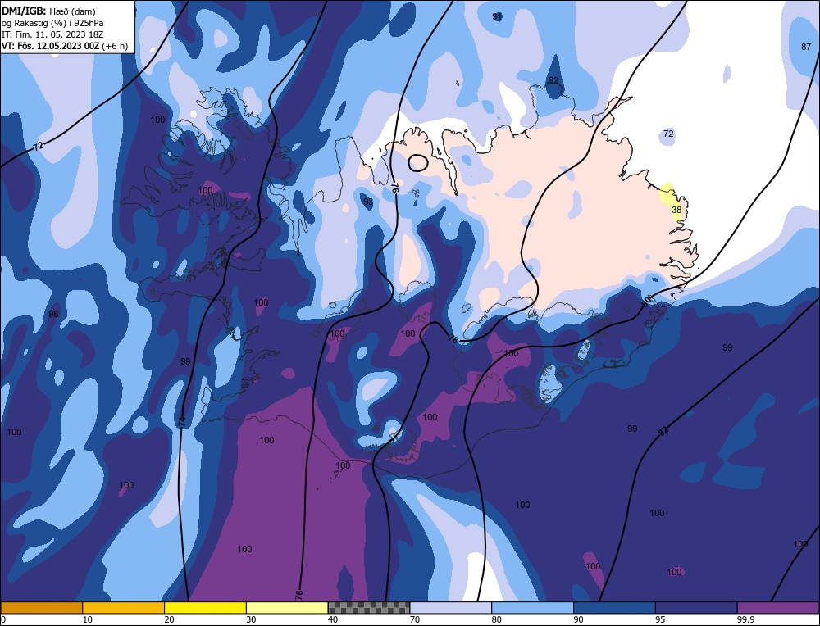Click the small closed contour loop near "93"
820x626 pixels.
click(x=418, y=162)
